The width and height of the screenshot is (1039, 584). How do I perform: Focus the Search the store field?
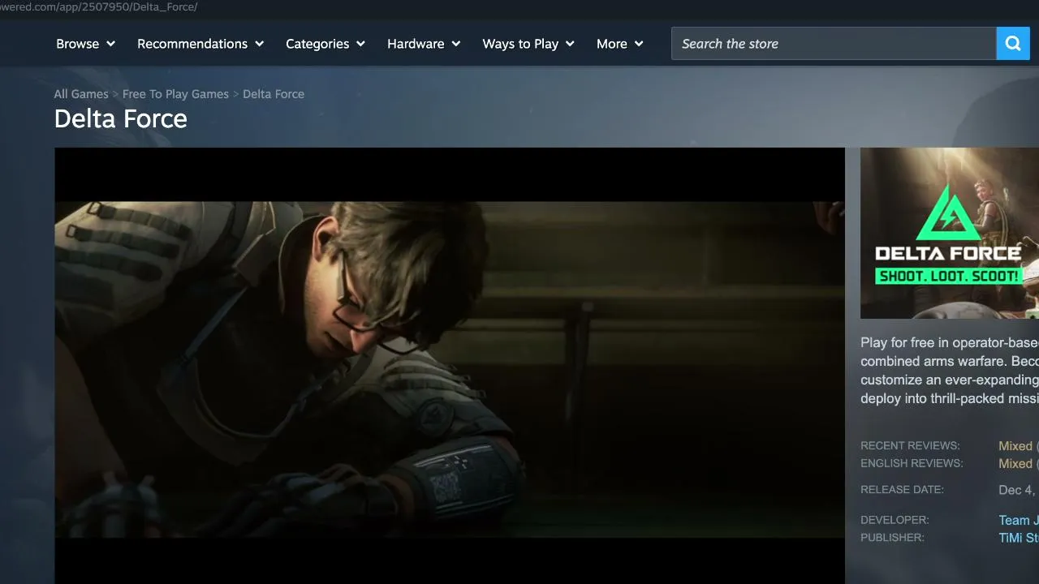point(834,44)
